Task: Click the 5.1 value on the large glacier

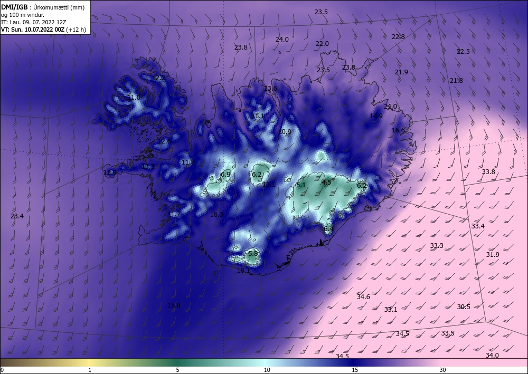Action: tap(301, 185)
